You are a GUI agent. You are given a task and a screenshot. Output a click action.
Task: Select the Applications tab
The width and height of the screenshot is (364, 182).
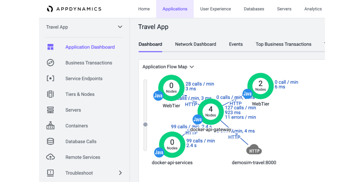175,9
